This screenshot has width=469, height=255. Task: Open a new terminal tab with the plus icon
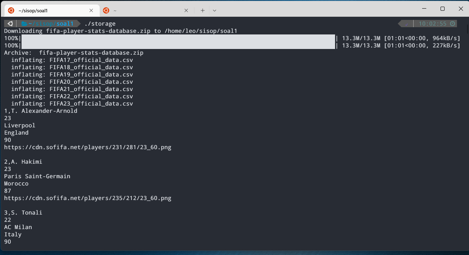pos(202,10)
